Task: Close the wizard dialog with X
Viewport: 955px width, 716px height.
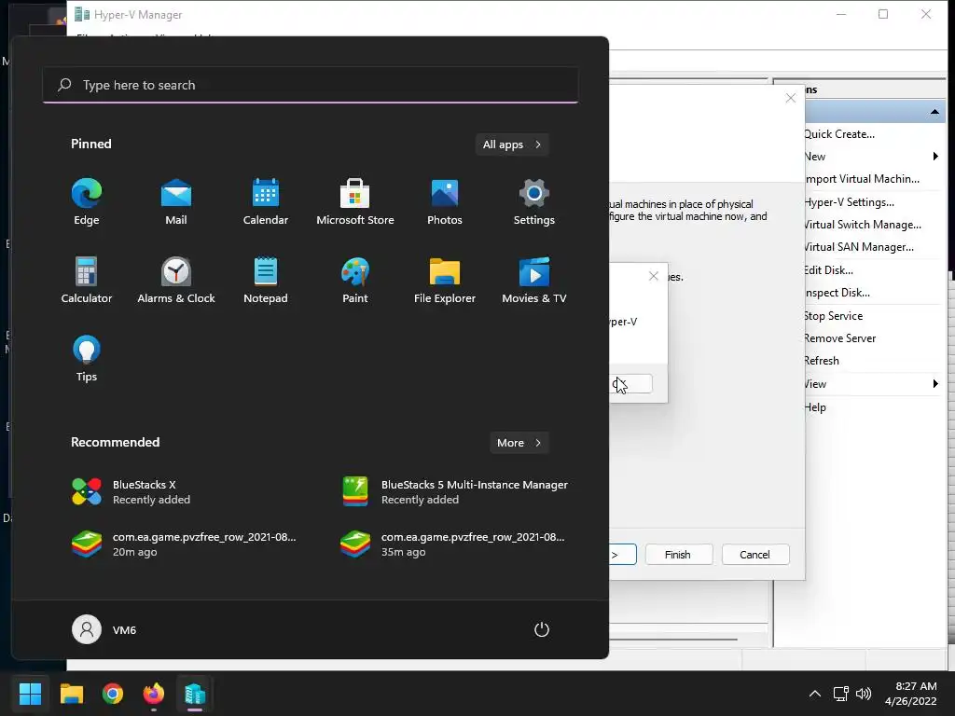Action: (791, 98)
